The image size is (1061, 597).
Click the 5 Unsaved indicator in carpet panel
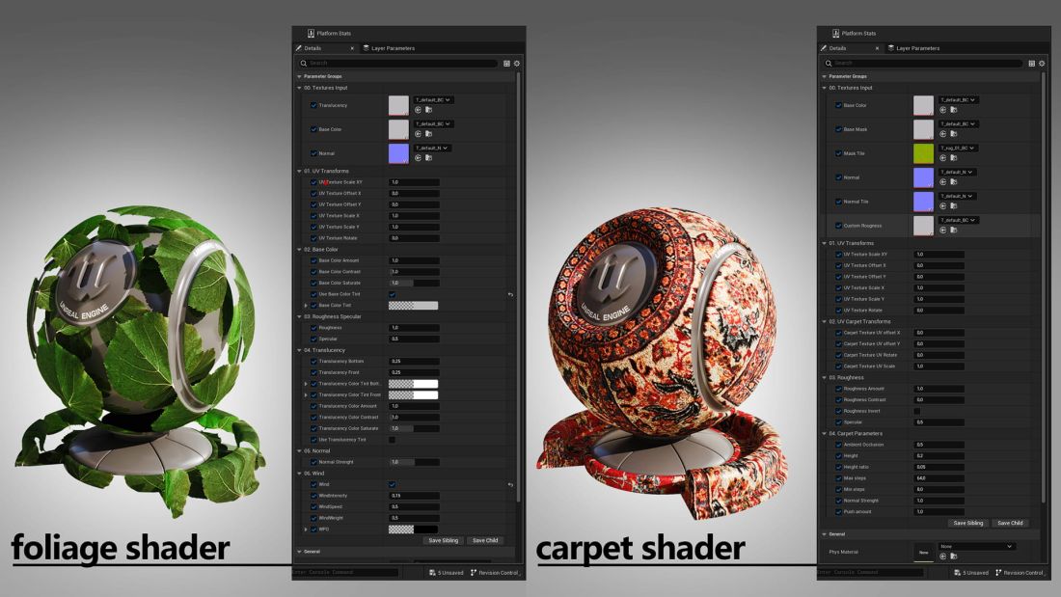pos(971,573)
